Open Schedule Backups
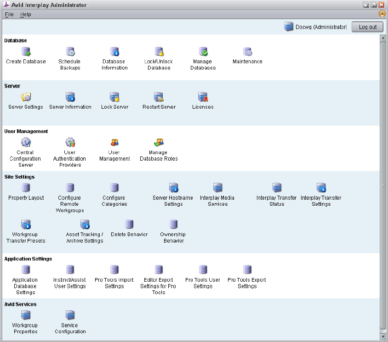 pyautogui.click(x=70, y=52)
